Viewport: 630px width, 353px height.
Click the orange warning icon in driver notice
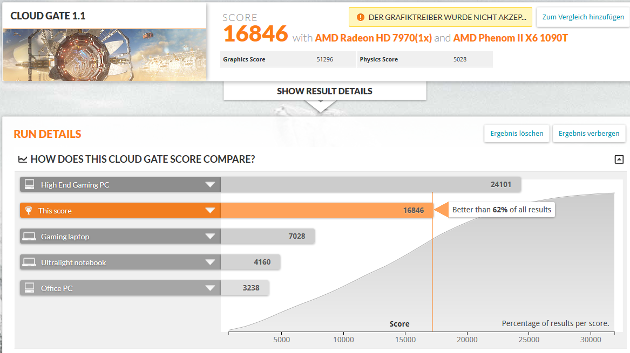point(361,17)
